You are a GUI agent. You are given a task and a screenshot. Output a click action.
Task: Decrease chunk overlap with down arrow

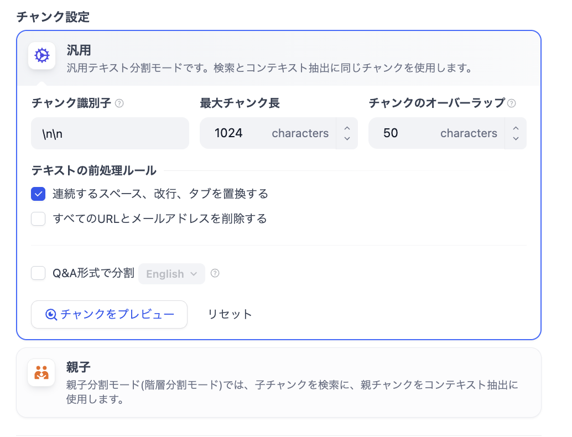tap(516, 138)
